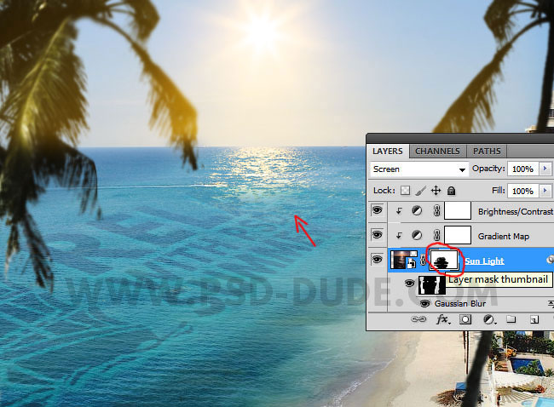Click the lock all padlock icon
The image size is (554, 407).
[x=451, y=191]
